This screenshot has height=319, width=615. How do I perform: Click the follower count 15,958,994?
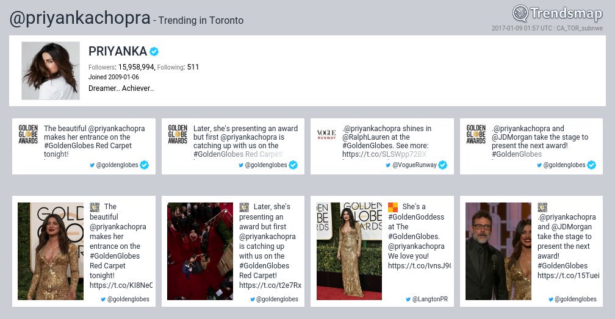(137, 67)
